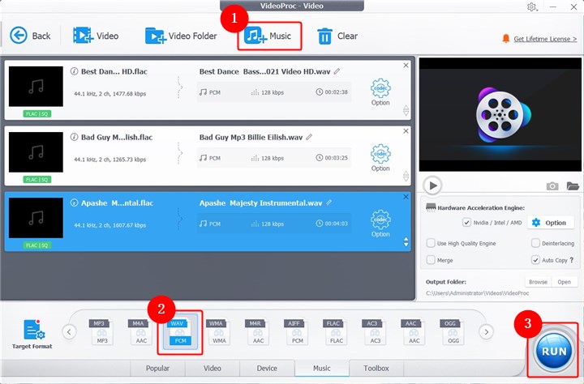584x384 pixels.
Task: Select the Bad Guy track thumbnail
Action: coord(36,152)
